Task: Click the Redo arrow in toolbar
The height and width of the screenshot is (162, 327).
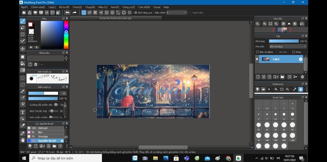Action: click(x=74, y=12)
